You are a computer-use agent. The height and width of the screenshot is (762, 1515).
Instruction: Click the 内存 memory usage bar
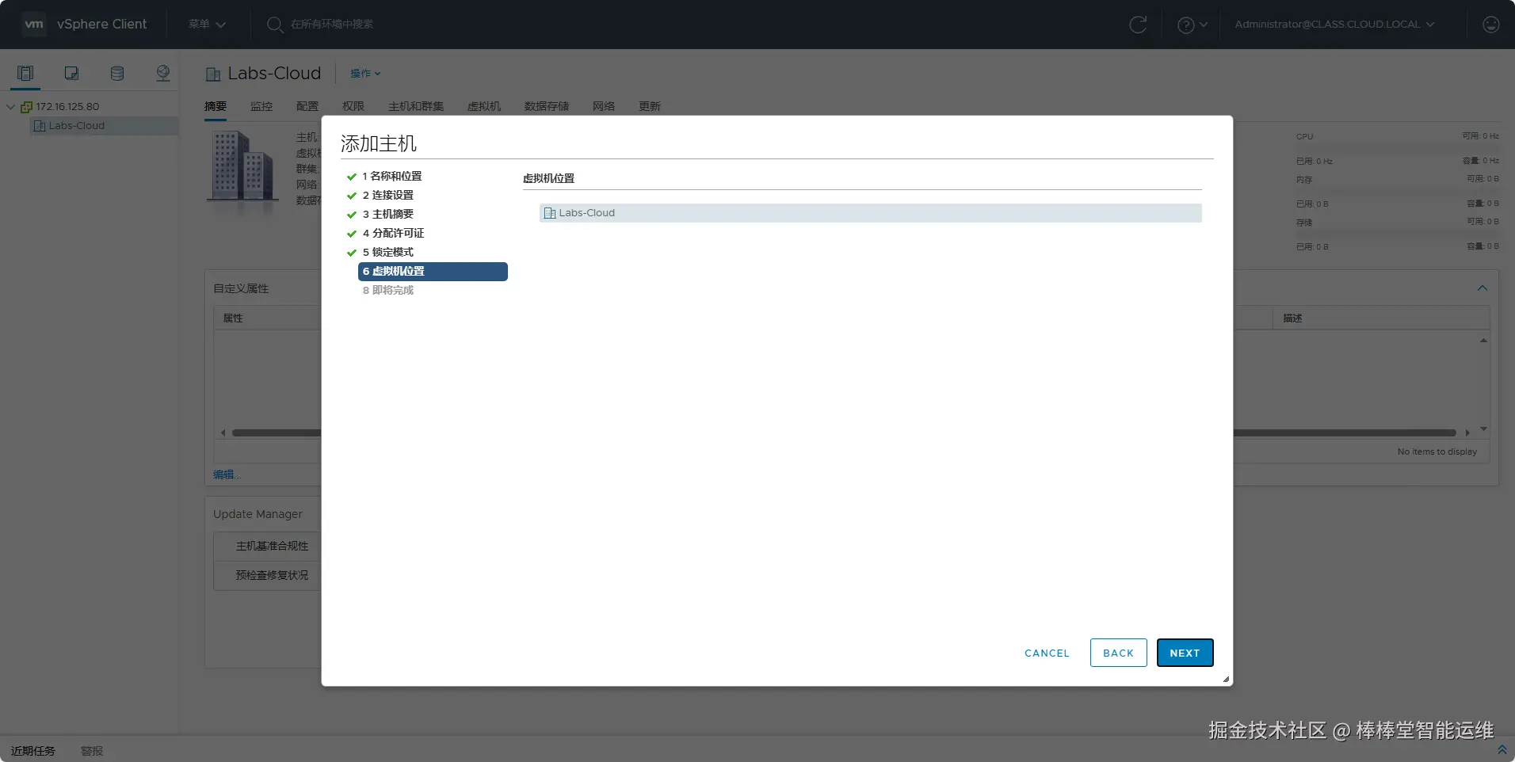tap(1397, 191)
